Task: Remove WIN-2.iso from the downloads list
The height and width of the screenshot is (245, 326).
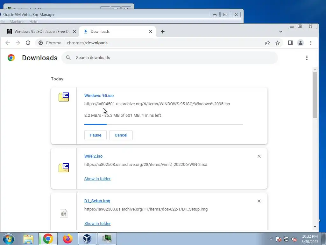Action: pos(259,156)
